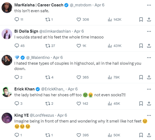
Task: View analytics on MarKeisha's 142K-view tweet
Action: point(110,19)
